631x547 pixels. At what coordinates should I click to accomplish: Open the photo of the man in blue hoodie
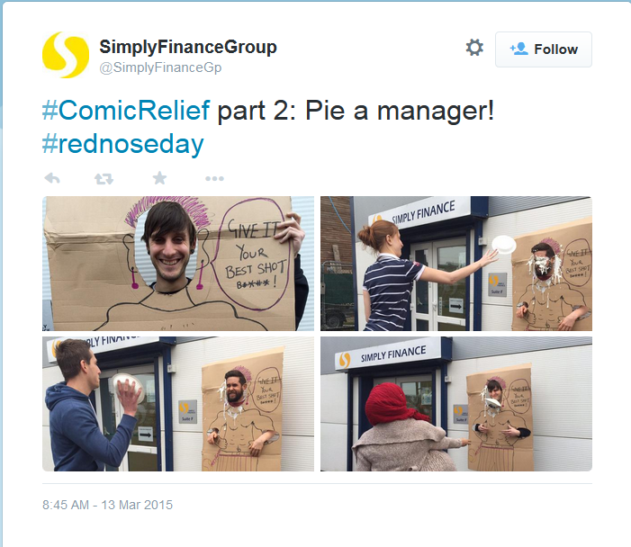(178, 404)
